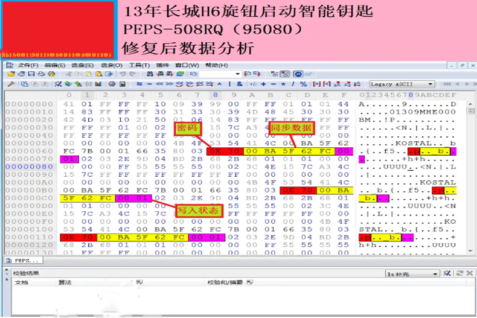Open the search combo box dropdown arrow

pyautogui.click(x=237, y=74)
